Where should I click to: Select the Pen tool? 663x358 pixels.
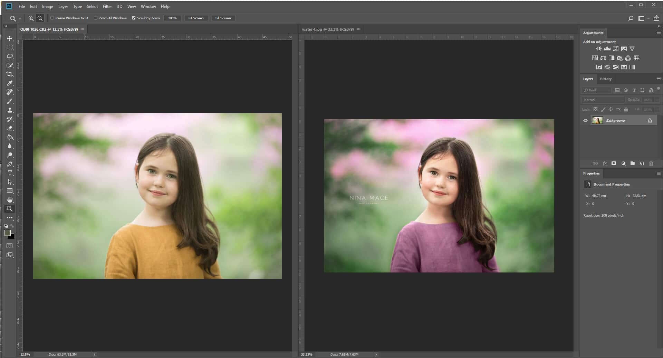tap(10, 164)
